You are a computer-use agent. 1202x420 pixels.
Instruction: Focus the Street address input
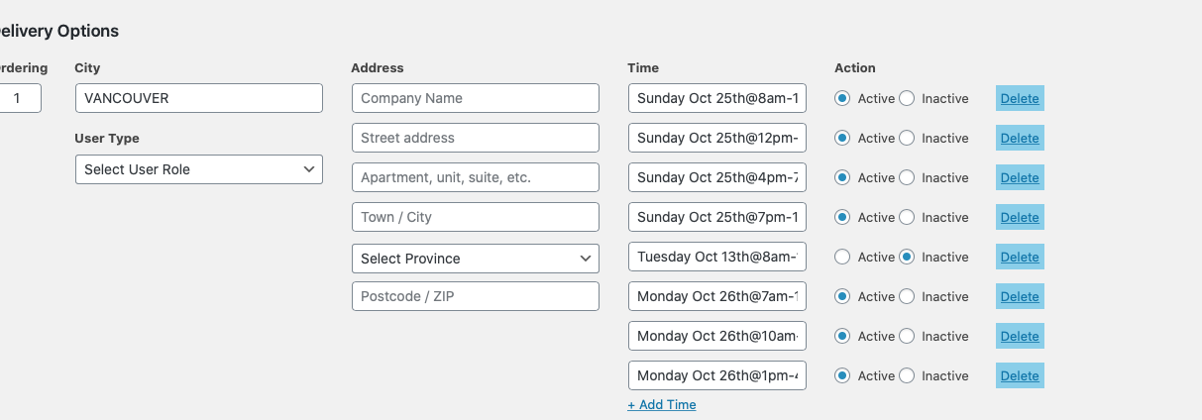[475, 138]
